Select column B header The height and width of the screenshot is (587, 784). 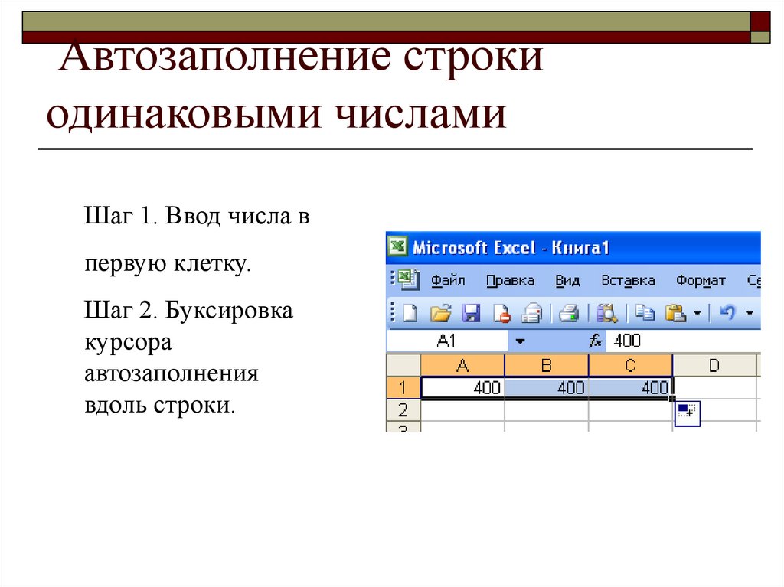(547, 366)
